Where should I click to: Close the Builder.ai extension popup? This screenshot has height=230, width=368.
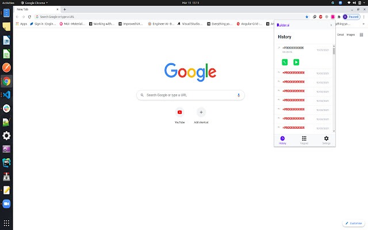pyautogui.click(x=331, y=25)
